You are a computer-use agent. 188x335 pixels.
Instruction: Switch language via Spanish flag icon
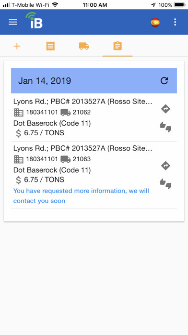point(155,22)
